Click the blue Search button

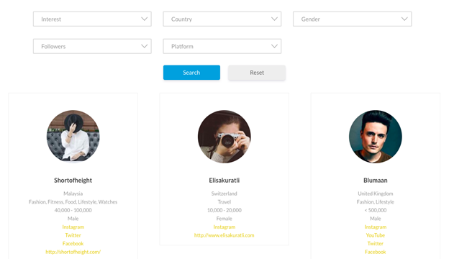pos(191,73)
